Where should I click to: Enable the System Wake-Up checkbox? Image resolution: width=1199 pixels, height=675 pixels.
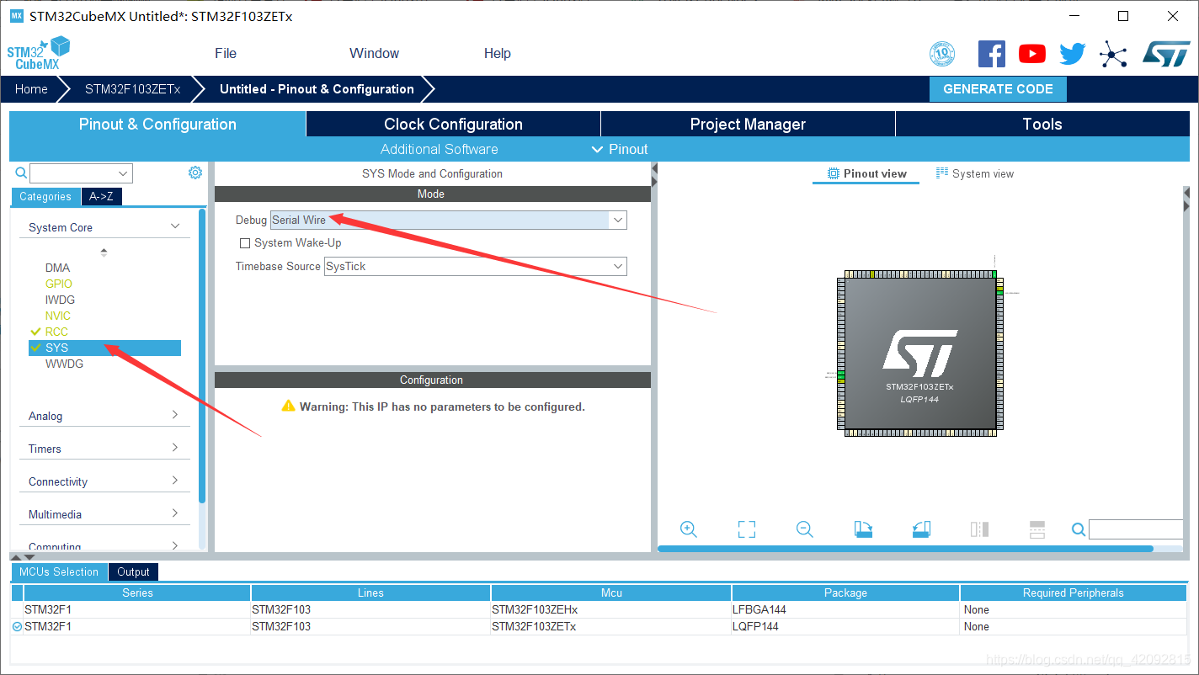(245, 243)
